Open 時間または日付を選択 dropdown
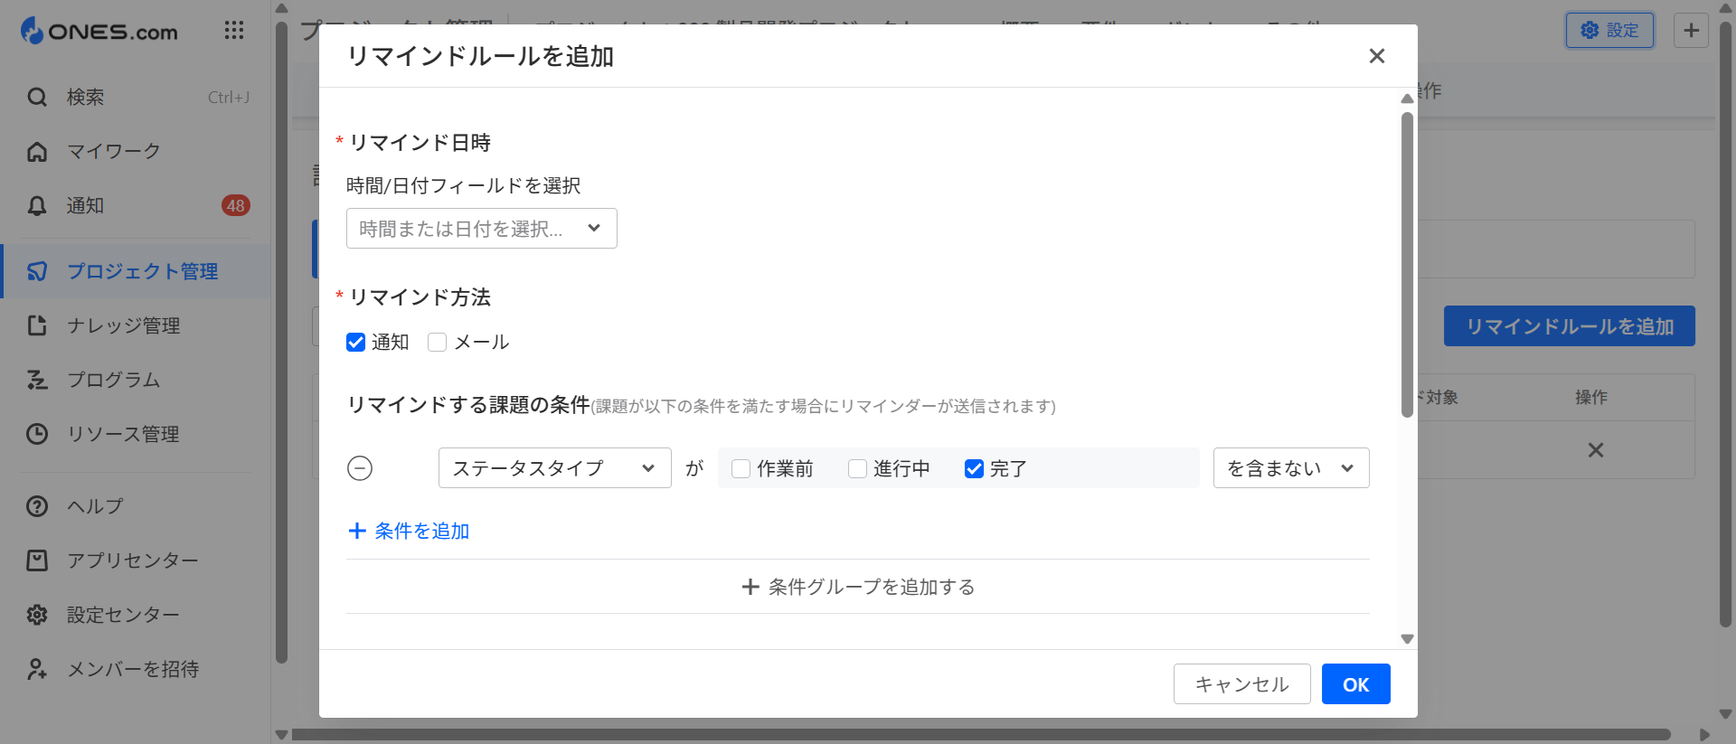Image resolution: width=1736 pixels, height=744 pixels. coord(482,229)
